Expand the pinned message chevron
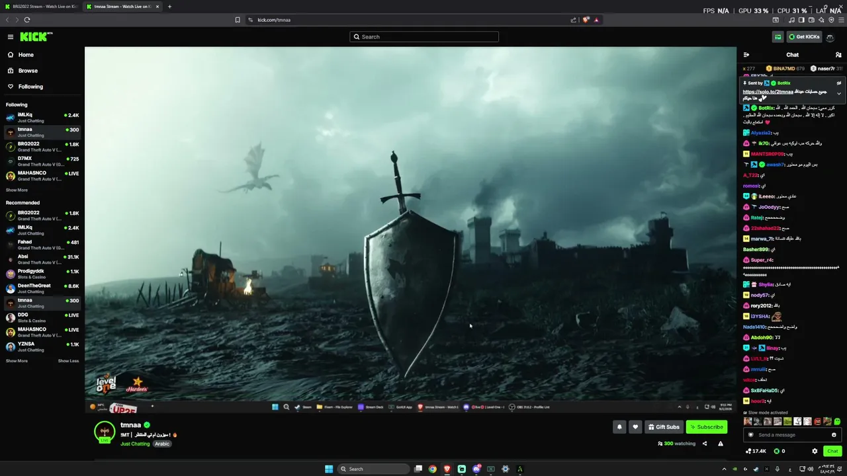This screenshot has height=476, width=847. click(839, 93)
